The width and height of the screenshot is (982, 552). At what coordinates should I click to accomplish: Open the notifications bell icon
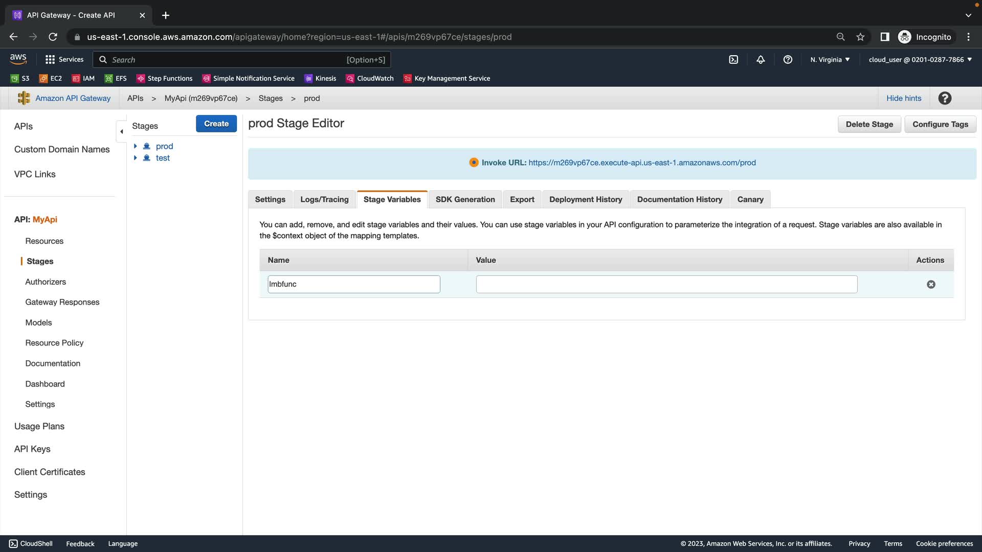(761, 60)
